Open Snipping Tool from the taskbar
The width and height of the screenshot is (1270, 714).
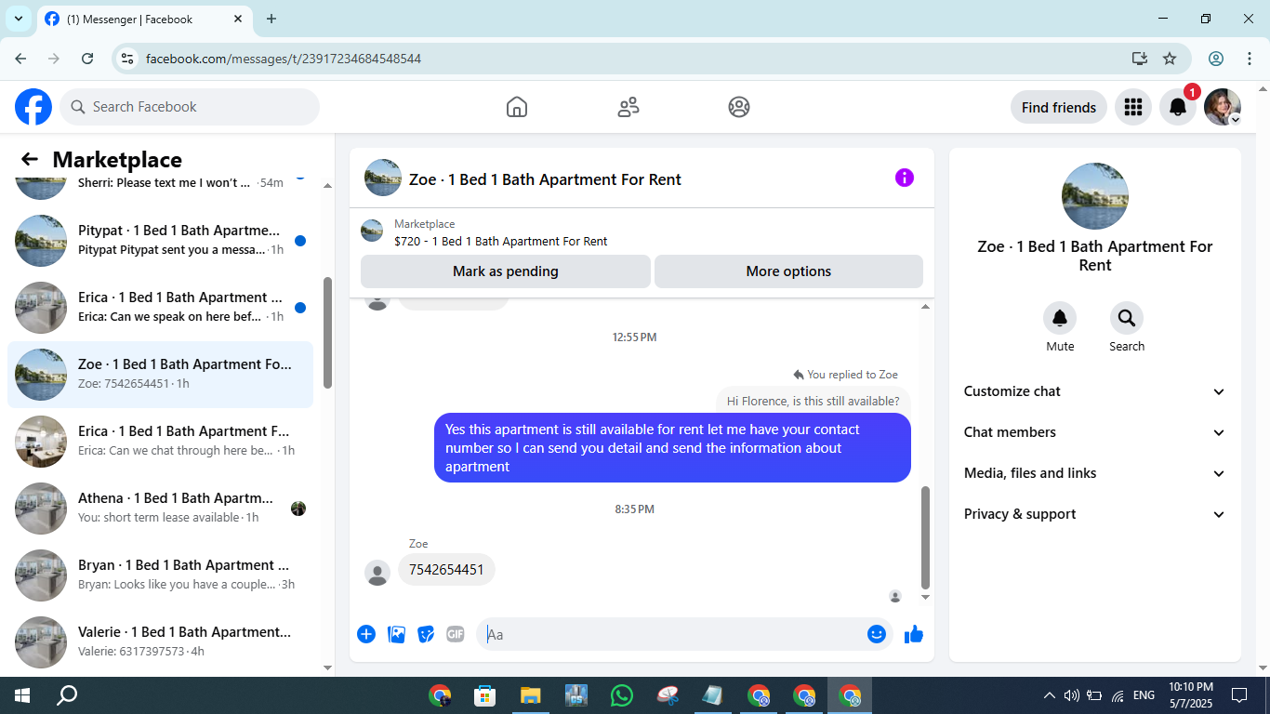pyautogui.click(x=668, y=695)
